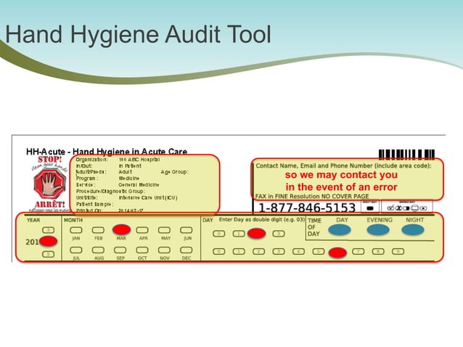Image resolution: width=463 pixels, height=347 pixels.
Task: Select day tens-digit bubble 3
Action: [279, 234]
